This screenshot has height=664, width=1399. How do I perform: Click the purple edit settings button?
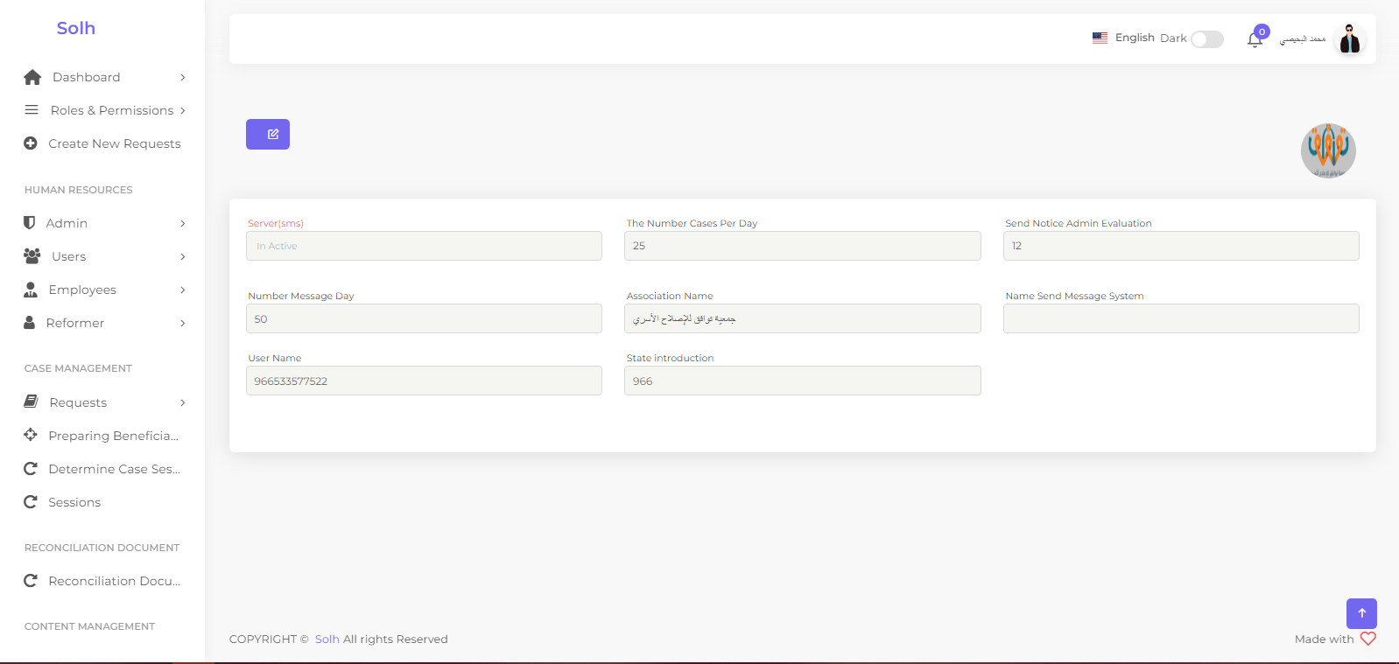click(267, 135)
